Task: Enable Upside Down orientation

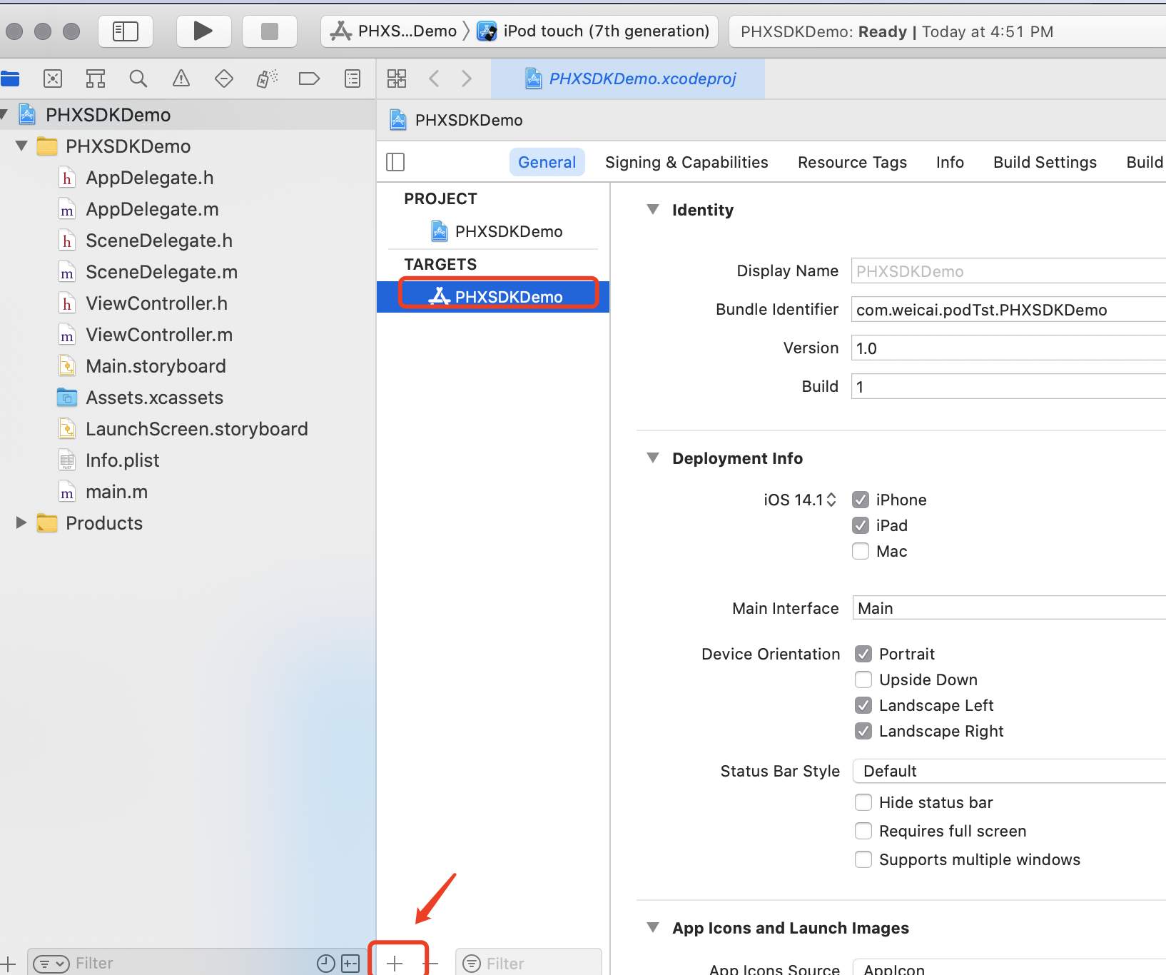Action: point(863,680)
